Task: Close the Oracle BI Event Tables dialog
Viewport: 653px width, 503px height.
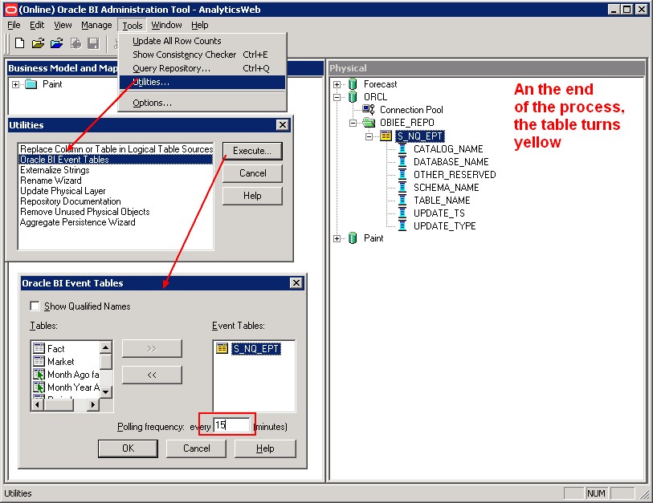Action: click(x=296, y=283)
